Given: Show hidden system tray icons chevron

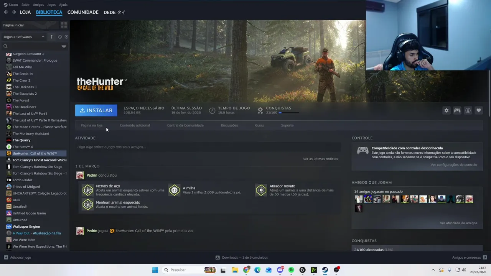Looking at the screenshot, I should [x=433, y=270].
